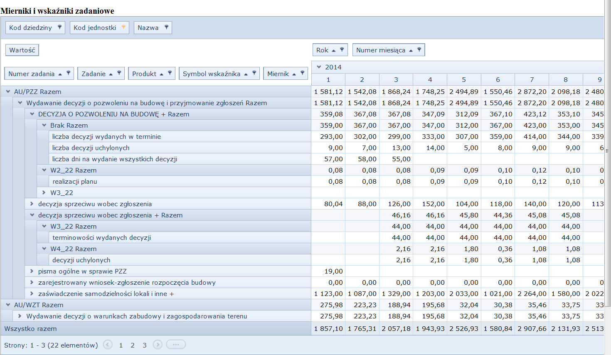Click Wszystko razem grand total row label
Screen dimensions: 611x355
(x=30, y=328)
